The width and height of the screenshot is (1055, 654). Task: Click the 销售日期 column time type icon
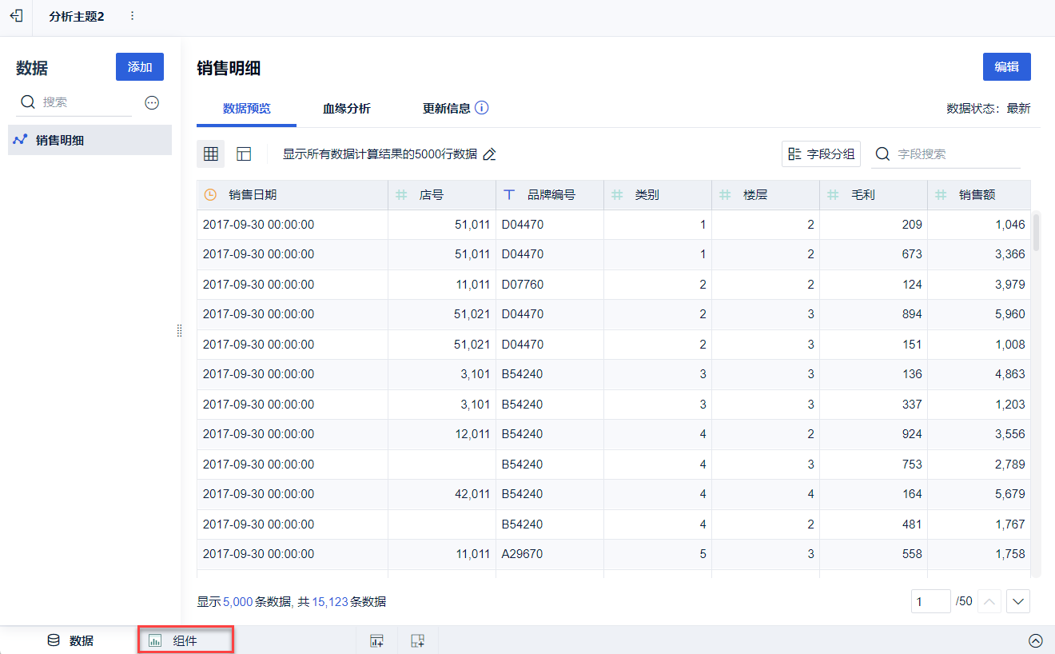(210, 194)
